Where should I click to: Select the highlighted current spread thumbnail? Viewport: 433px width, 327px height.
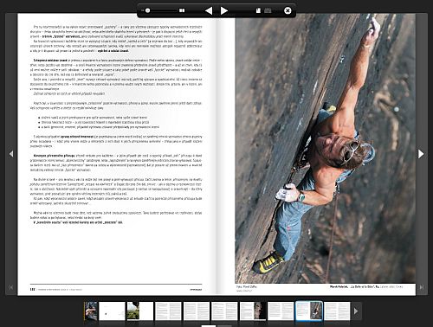[x=309, y=311]
